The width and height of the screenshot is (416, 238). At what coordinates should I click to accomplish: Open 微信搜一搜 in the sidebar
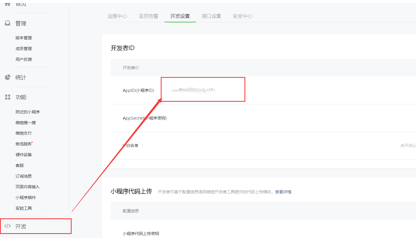(26, 123)
